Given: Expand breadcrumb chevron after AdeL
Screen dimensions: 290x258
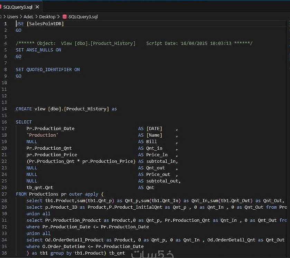Looking at the screenshot, I should [36, 17].
